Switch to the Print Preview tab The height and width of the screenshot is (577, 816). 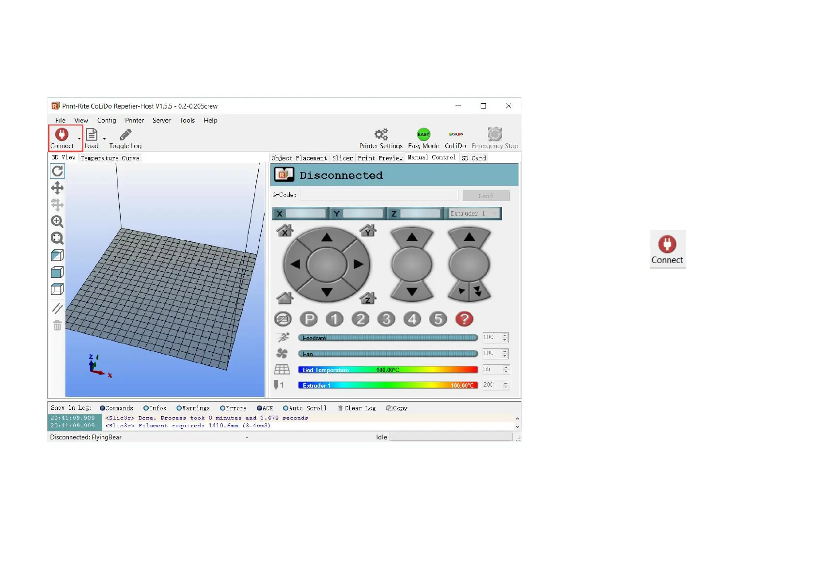[x=380, y=158]
